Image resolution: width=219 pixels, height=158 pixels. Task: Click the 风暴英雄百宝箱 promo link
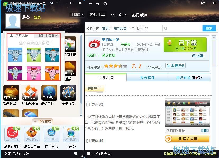click(x=175, y=154)
